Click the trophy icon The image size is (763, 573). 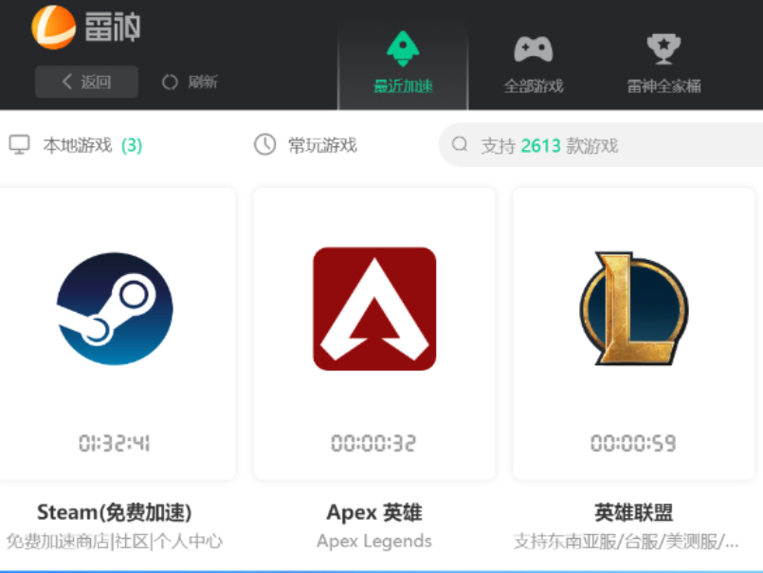(663, 48)
